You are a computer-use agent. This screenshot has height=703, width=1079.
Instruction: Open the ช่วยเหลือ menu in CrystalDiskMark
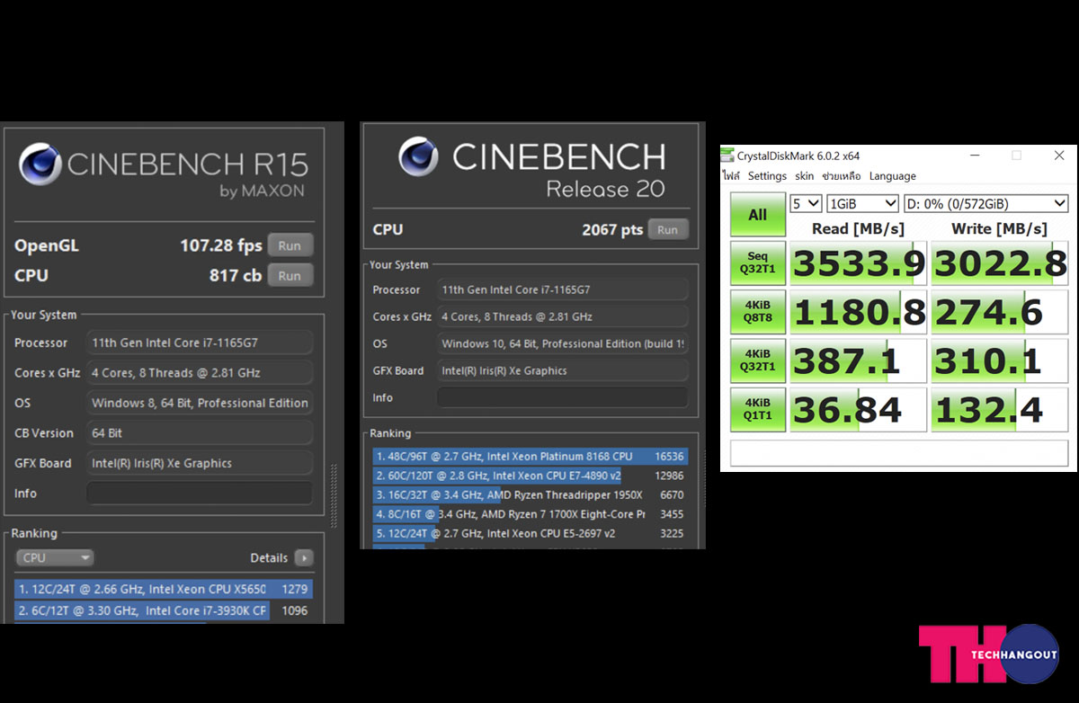tap(841, 176)
